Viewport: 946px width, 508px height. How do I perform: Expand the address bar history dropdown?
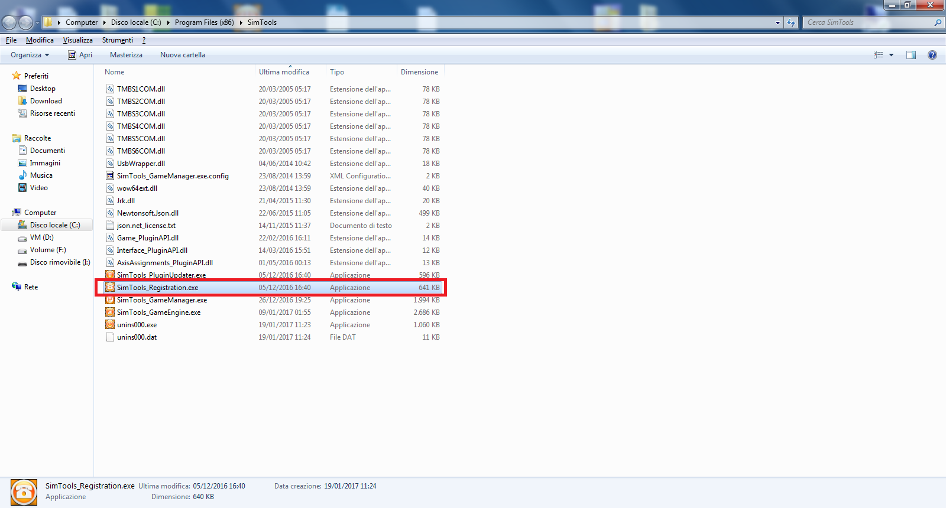777,22
